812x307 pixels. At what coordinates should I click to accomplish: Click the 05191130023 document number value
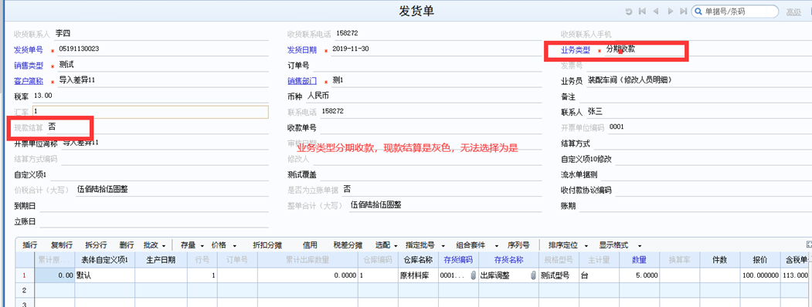coord(79,49)
